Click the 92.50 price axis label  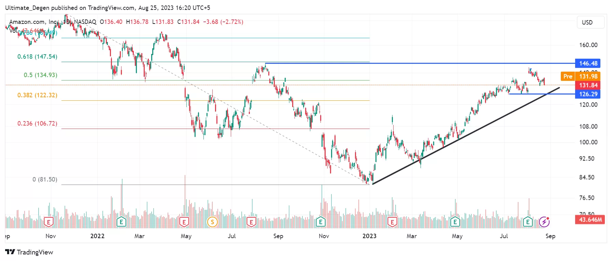point(587,159)
